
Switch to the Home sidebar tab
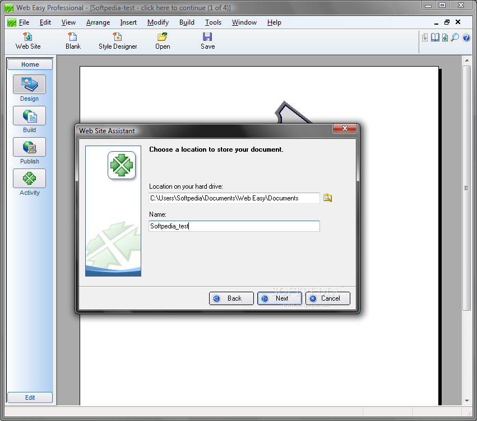(30, 64)
